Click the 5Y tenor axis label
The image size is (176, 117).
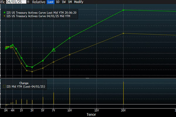tap(43, 111)
